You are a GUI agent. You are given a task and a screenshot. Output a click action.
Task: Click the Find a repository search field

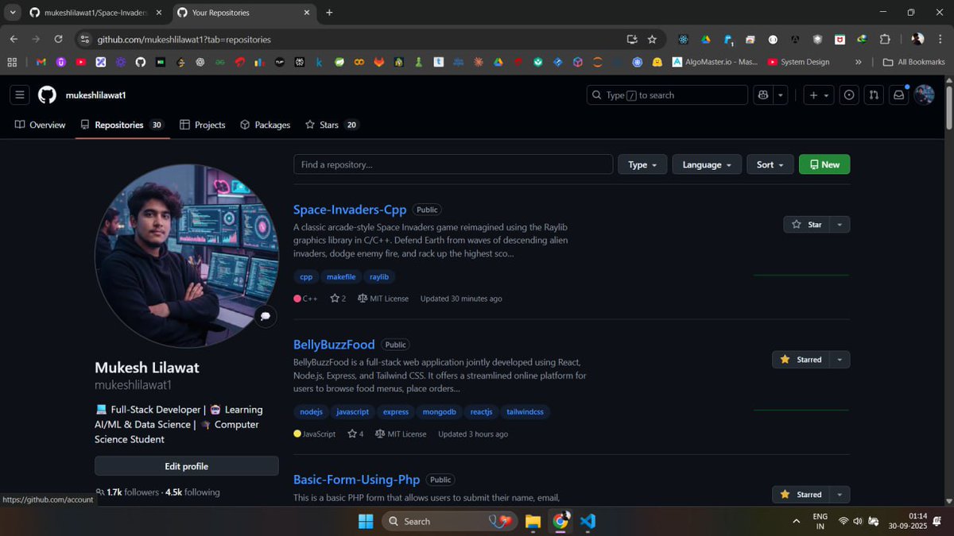point(453,164)
